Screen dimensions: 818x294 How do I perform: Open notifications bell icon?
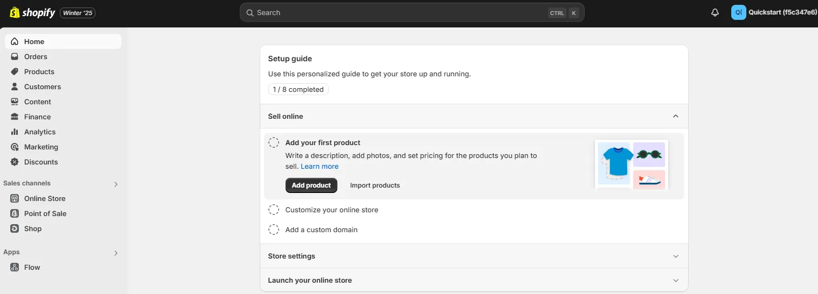pyautogui.click(x=715, y=12)
